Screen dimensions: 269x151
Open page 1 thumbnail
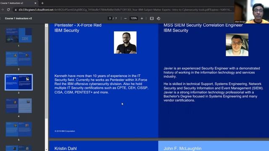tap(18, 35)
